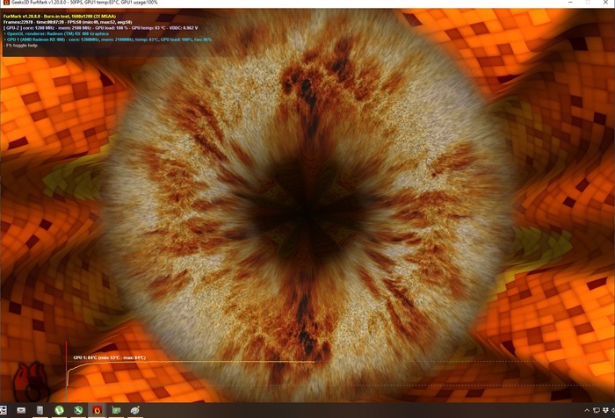Click the GPU temperature graph line
This screenshot has height=418, width=615.
191,363
